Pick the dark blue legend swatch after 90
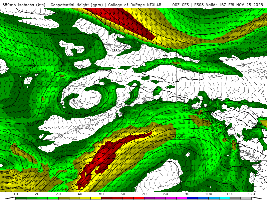267x200 pixels. pos(192,199)
